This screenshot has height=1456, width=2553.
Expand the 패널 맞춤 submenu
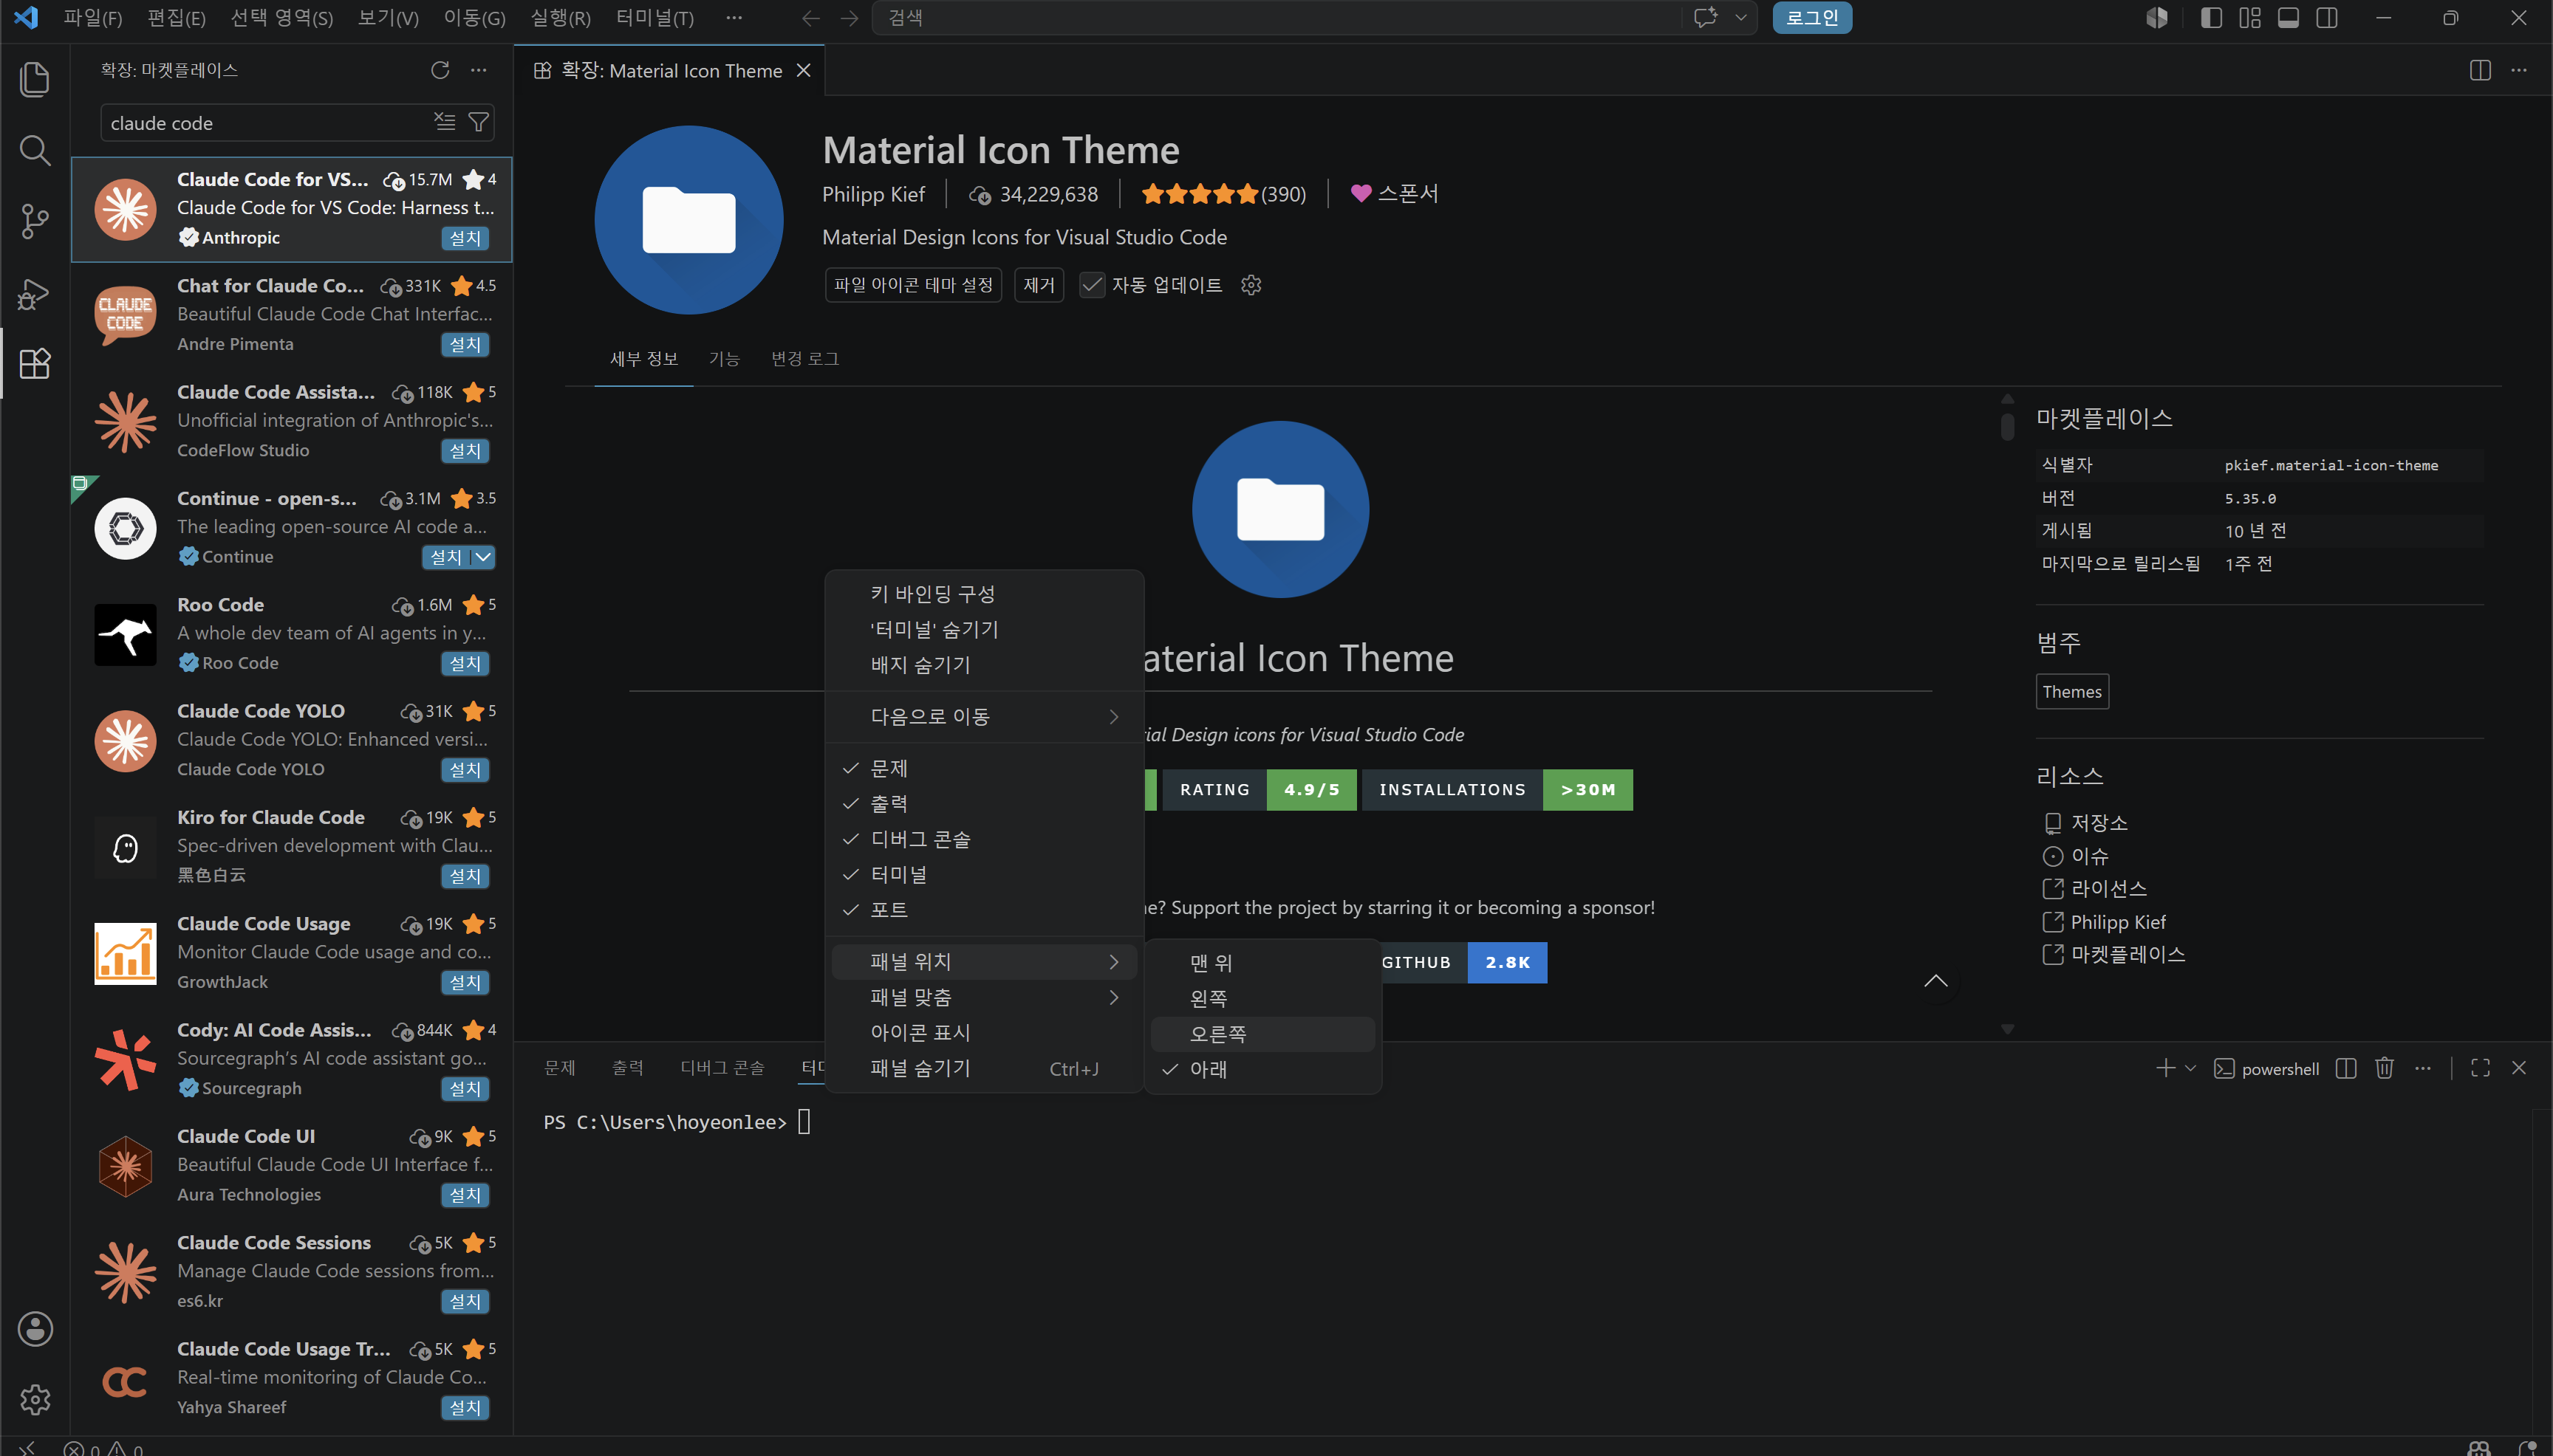click(x=983, y=997)
